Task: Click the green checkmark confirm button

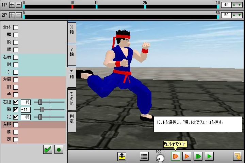Action: point(48,149)
